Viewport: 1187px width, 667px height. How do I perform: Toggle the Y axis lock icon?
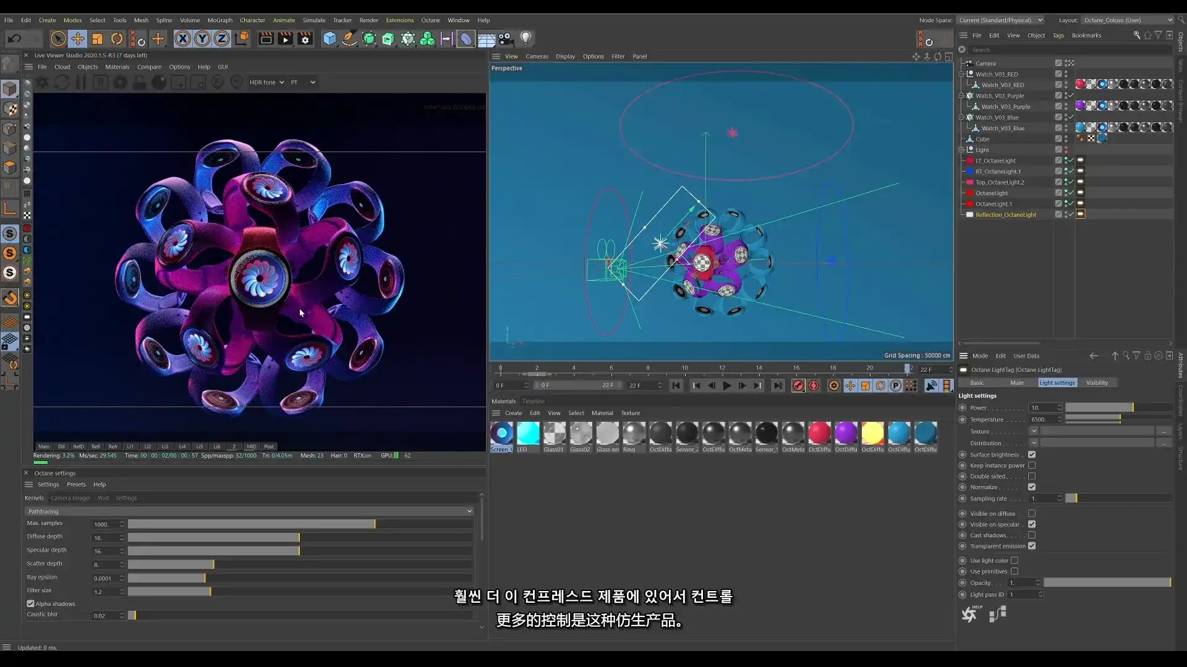pyautogui.click(x=202, y=38)
